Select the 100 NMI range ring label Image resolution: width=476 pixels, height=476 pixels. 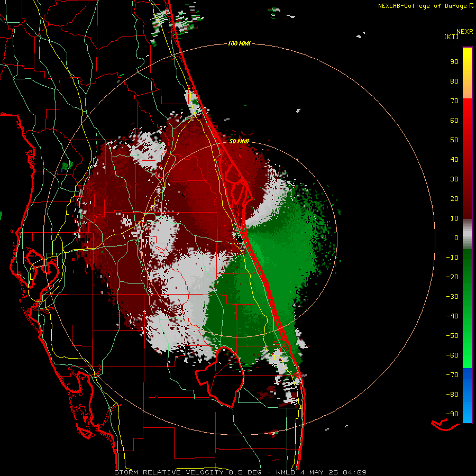[x=239, y=44]
